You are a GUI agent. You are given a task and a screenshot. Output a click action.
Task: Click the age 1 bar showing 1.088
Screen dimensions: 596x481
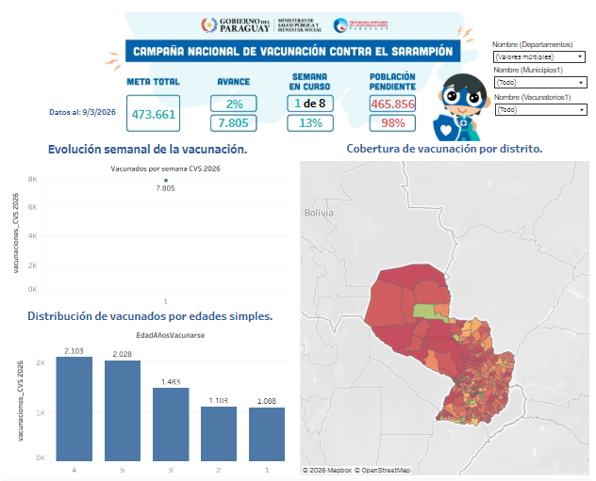267,432
